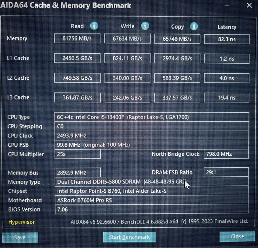Image resolution: width=258 pixels, height=248 pixels.
Task: Click the CPU Type field showing i5-13400F
Action: pyautogui.click(x=152, y=117)
